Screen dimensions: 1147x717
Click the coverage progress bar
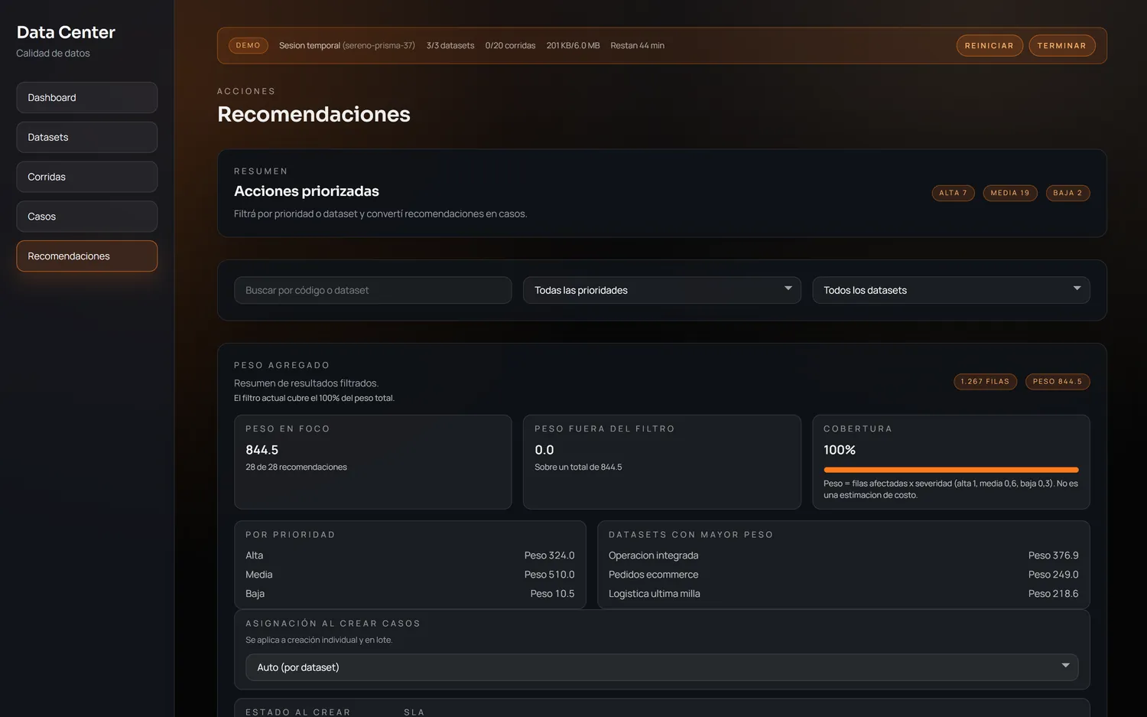pos(950,470)
